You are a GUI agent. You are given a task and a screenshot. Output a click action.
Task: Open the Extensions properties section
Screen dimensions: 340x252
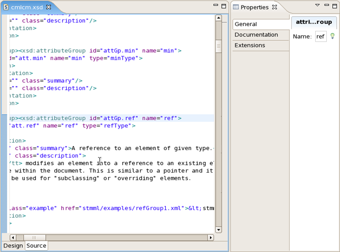click(x=261, y=45)
